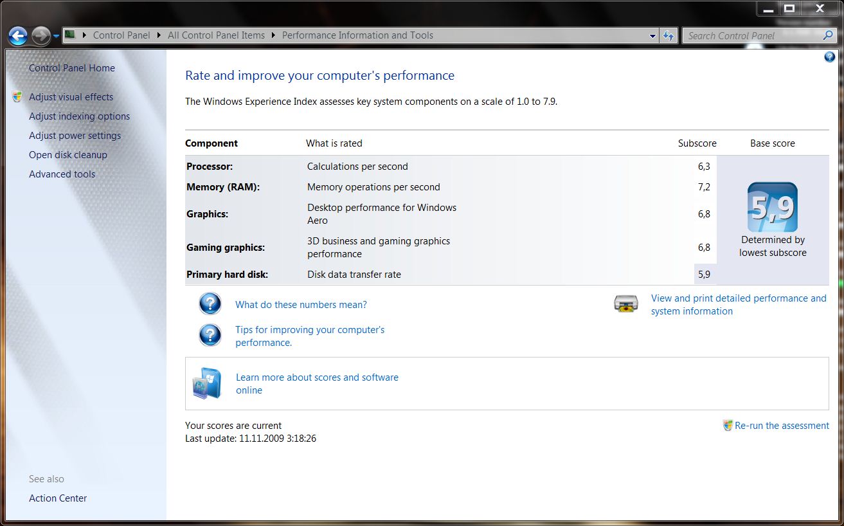Click the Last update timestamp text
The image size is (844, 526).
click(251, 439)
